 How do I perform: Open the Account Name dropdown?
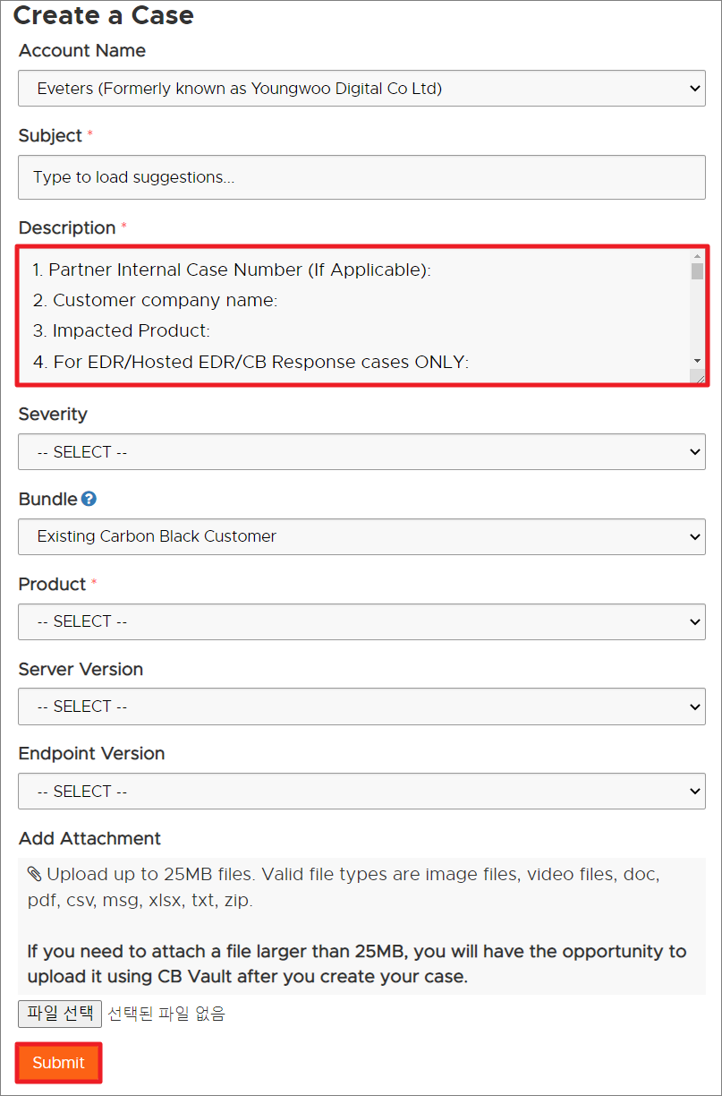[361, 89]
